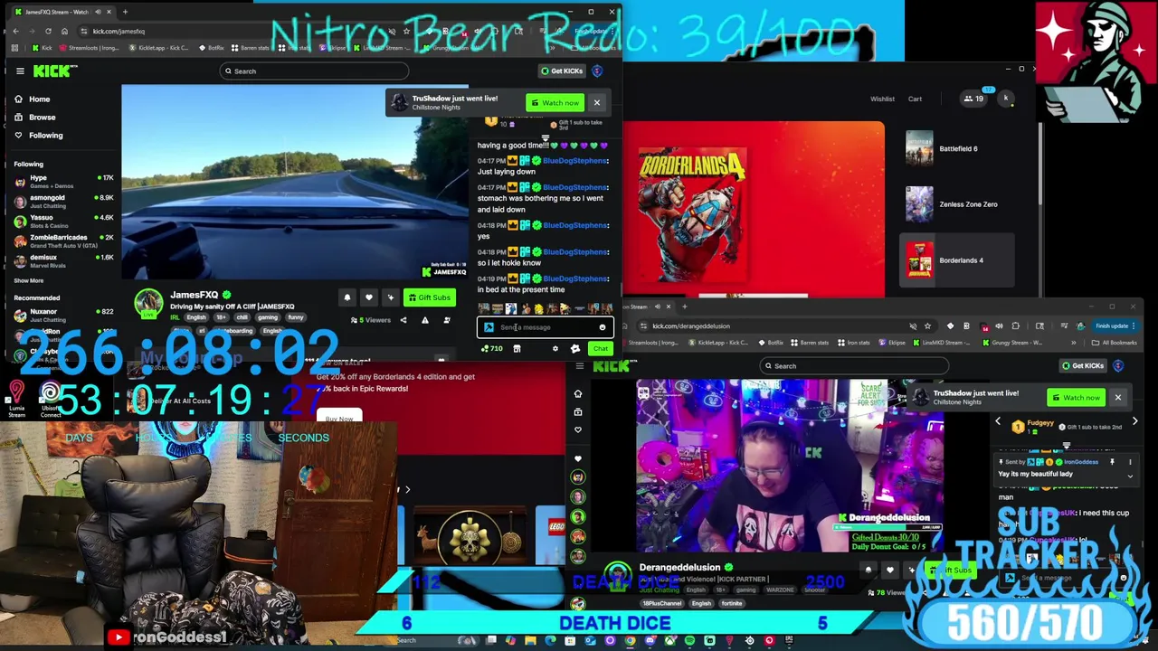Viewport: 1158px width, 651px height.
Task: Open chat settings gear in JamesFXQ chat
Action: (x=555, y=348)
